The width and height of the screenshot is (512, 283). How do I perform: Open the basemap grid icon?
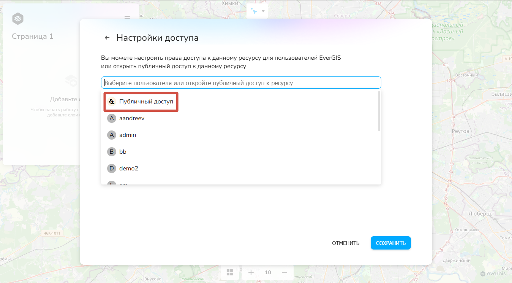pyautogui.click(x=230, y=272)
